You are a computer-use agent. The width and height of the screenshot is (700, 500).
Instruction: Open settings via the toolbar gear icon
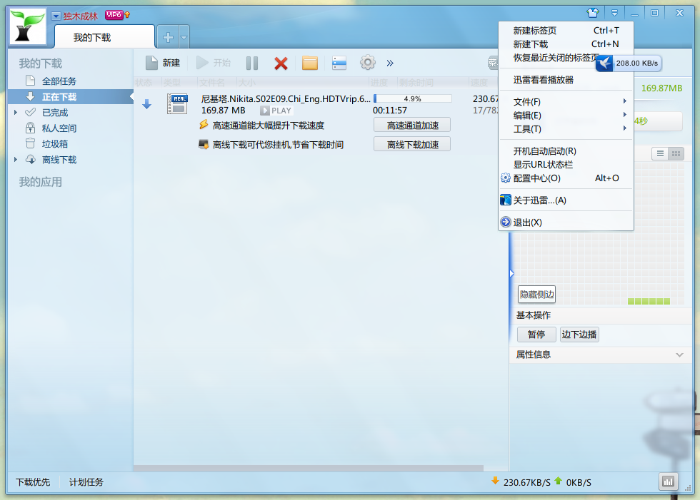pos(368,63)
